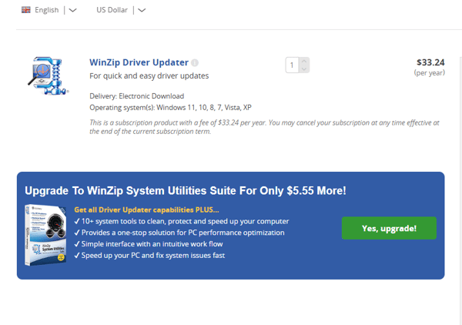Expand the US Dollar currency chevron
Image resolution: width=462 pixels, height=325 pixels.
click(x=142, y=10)
